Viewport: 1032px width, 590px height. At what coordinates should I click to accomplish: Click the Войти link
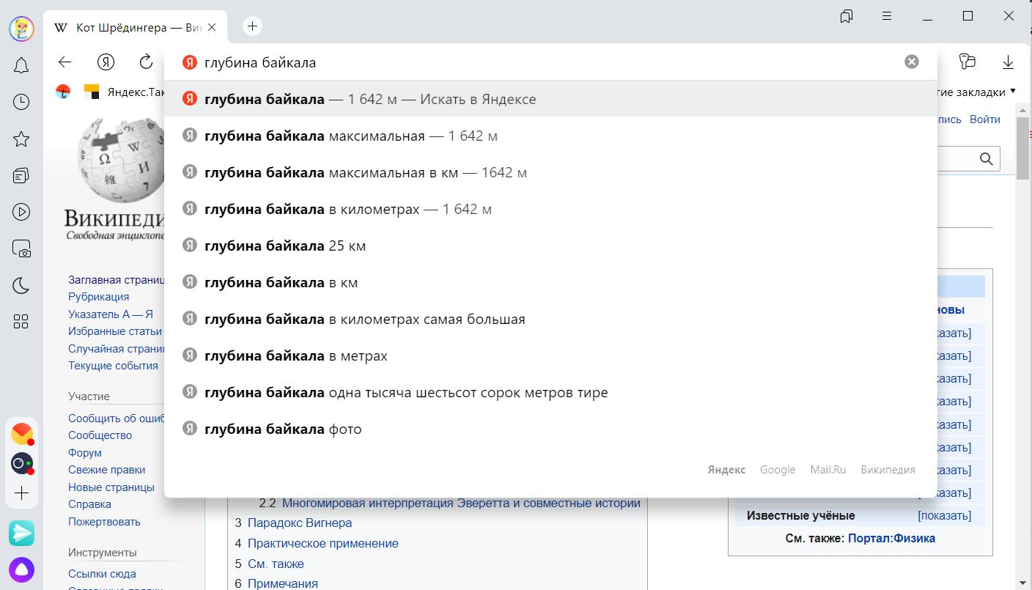984,119
